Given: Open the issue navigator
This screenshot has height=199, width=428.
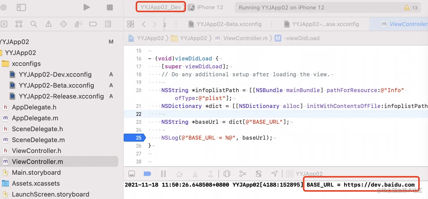Looking at the screenshot, I should point(49,24).
